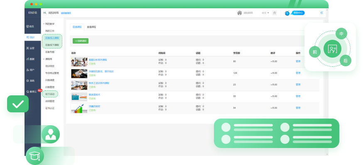Viewport: 363px width, 165px height.
Task: Collapse the 我的教学 menu group
Action: click(x=49, y=24)
